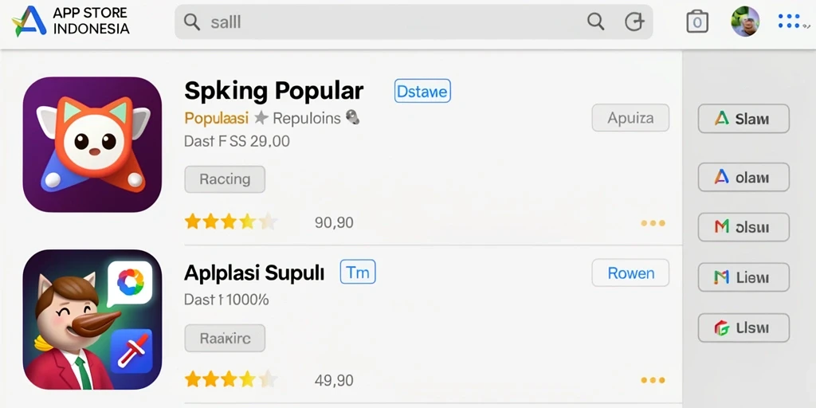This screenshot has width=816, height=408.
Task: Click the Racting category chip
Action: click(x=225, y=179)
